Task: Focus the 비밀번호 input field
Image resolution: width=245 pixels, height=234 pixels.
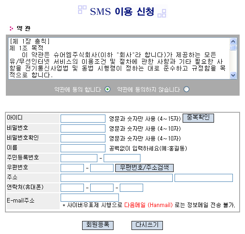Action: click(83, 128)
